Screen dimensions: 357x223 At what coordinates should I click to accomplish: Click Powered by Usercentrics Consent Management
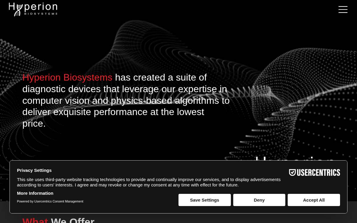[x=50, y=201]
